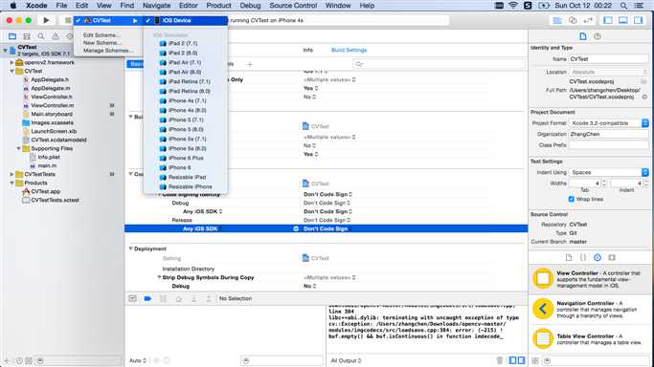Open Auto variables filter dropdown
Image resolution: width=654 pixels, height=367 pixels.
(138, 360)
